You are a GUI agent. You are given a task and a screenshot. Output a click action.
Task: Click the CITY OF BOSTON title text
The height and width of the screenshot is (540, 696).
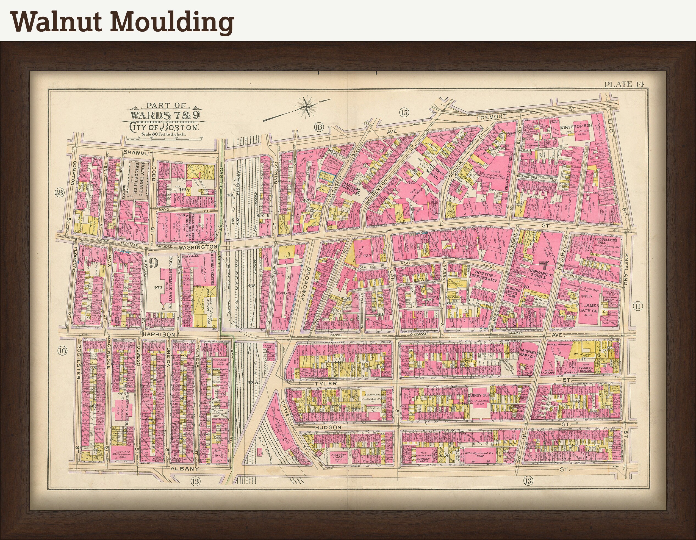(x=164, y=127)
